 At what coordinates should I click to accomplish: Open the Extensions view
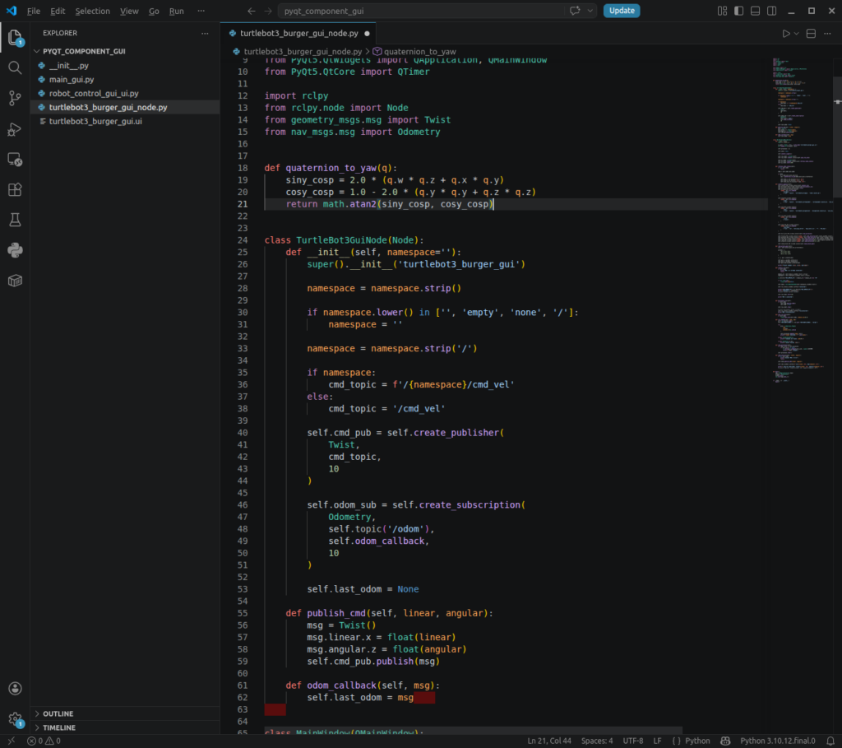coord(15,190)
